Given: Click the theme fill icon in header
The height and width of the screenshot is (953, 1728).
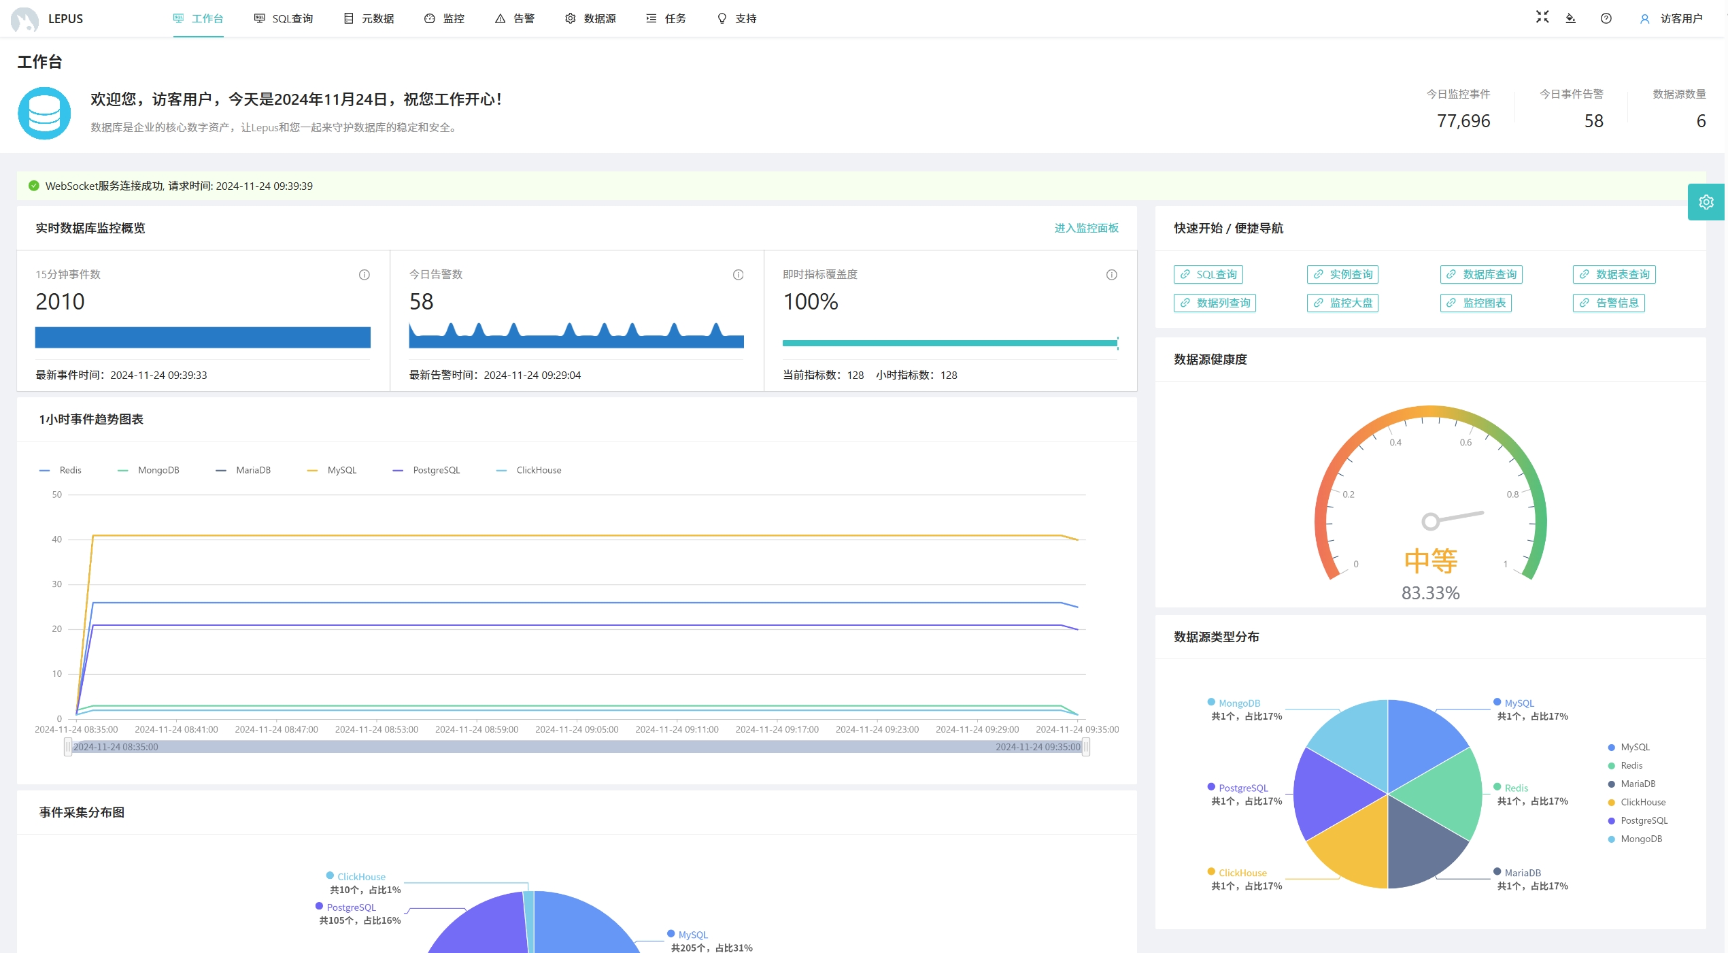Looking at the screenshot, I should click(x=1570, y=18).
